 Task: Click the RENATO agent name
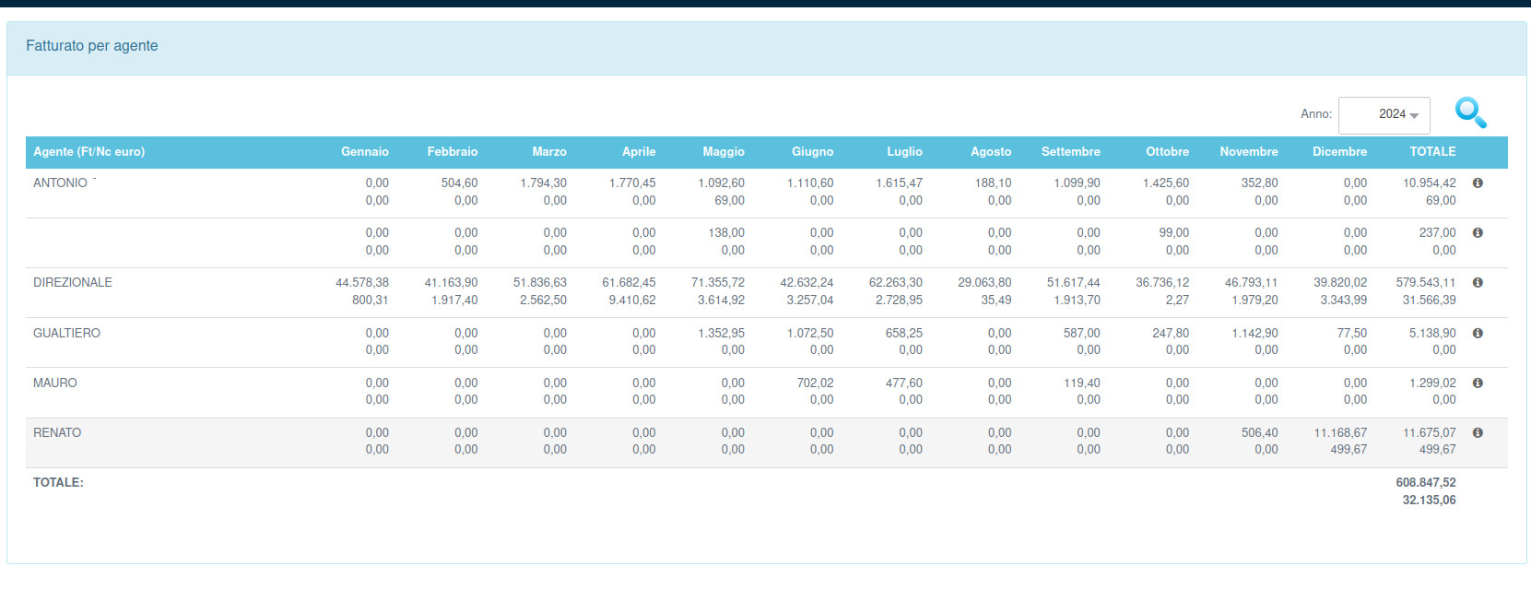(57, 432)
